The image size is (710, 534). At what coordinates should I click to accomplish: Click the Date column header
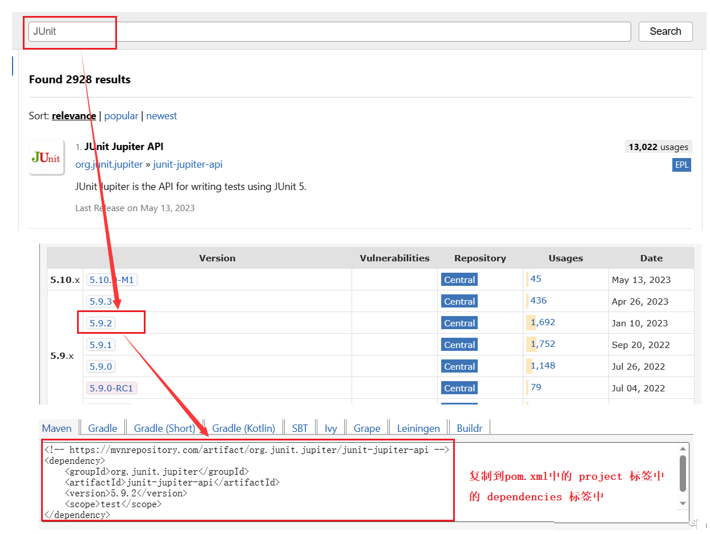click(x=651, y=258)
